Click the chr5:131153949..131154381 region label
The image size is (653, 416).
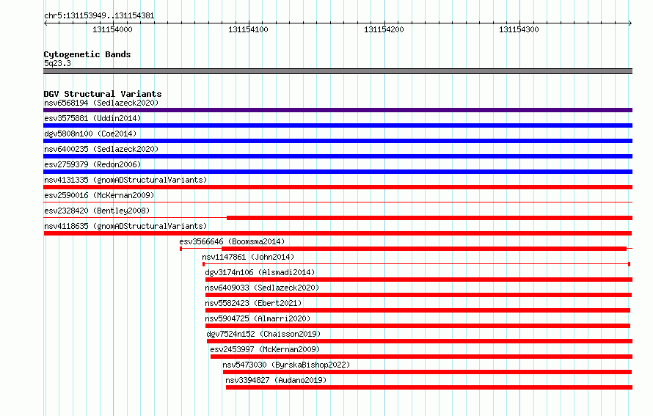(99, 16)
